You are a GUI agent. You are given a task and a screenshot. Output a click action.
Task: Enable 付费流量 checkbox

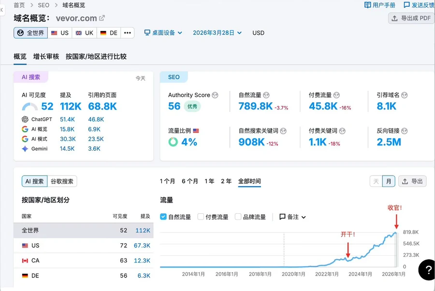[201, 217]
